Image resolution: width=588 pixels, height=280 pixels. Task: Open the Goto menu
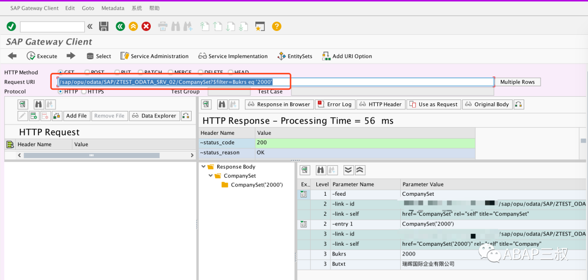88,8
